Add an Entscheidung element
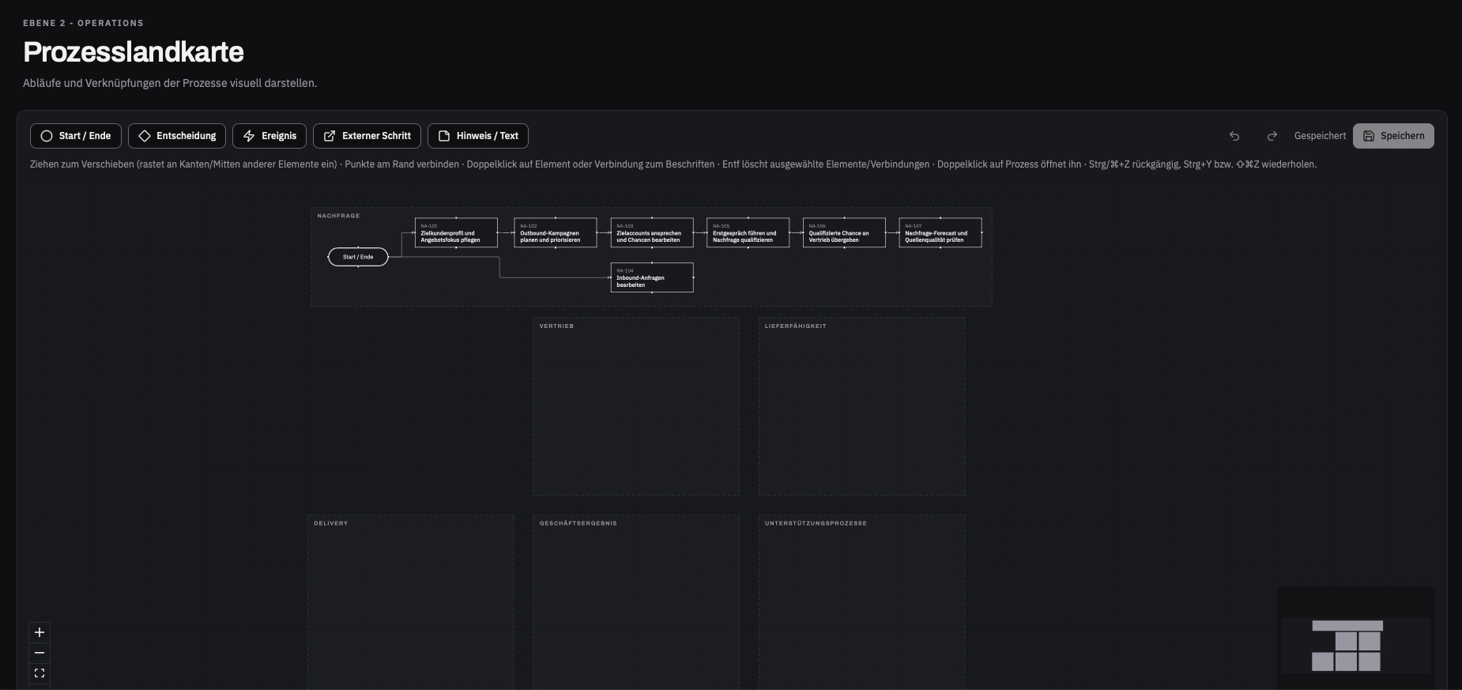Viewport: 1462px width, 690px height. (x=177, y=136)
